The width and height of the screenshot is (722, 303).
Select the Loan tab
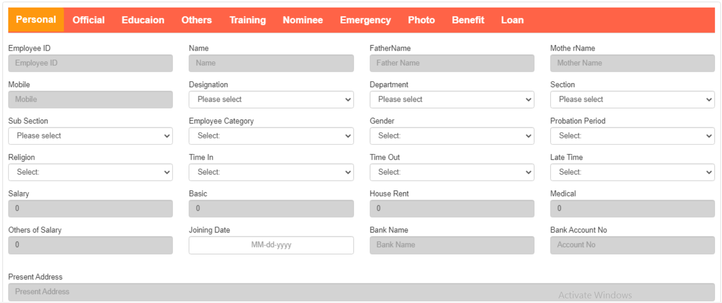point(512,20)
